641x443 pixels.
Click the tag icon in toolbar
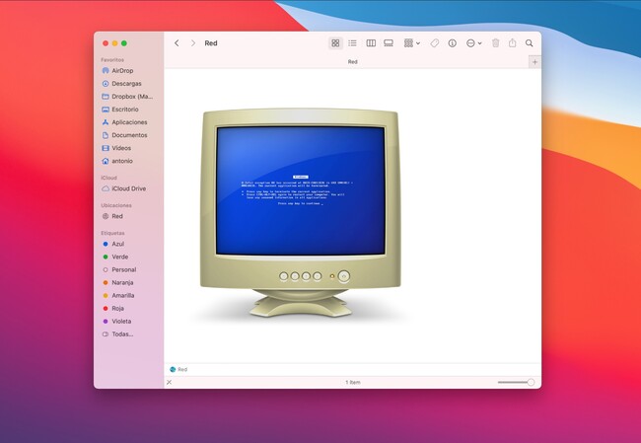click(435, 43)
